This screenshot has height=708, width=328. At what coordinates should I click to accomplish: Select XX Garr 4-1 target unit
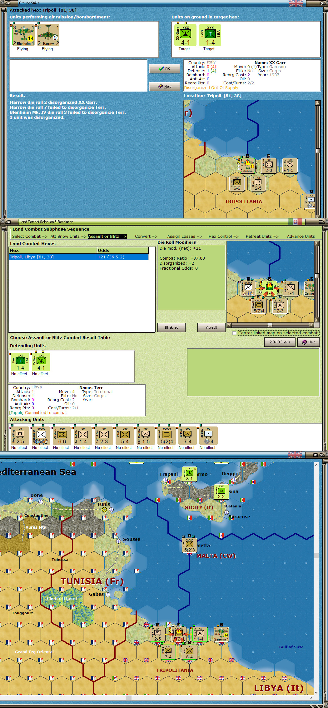pos(185,35)
